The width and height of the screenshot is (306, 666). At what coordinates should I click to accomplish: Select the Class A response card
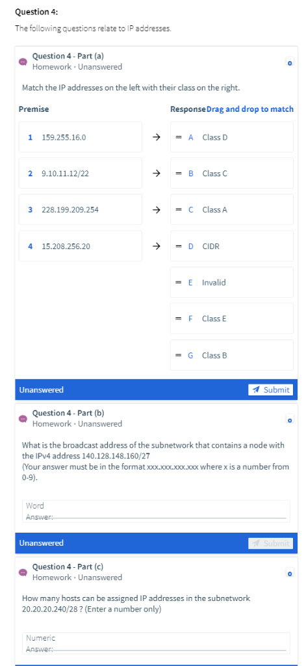pyautogui.click(x=232, y=209)
